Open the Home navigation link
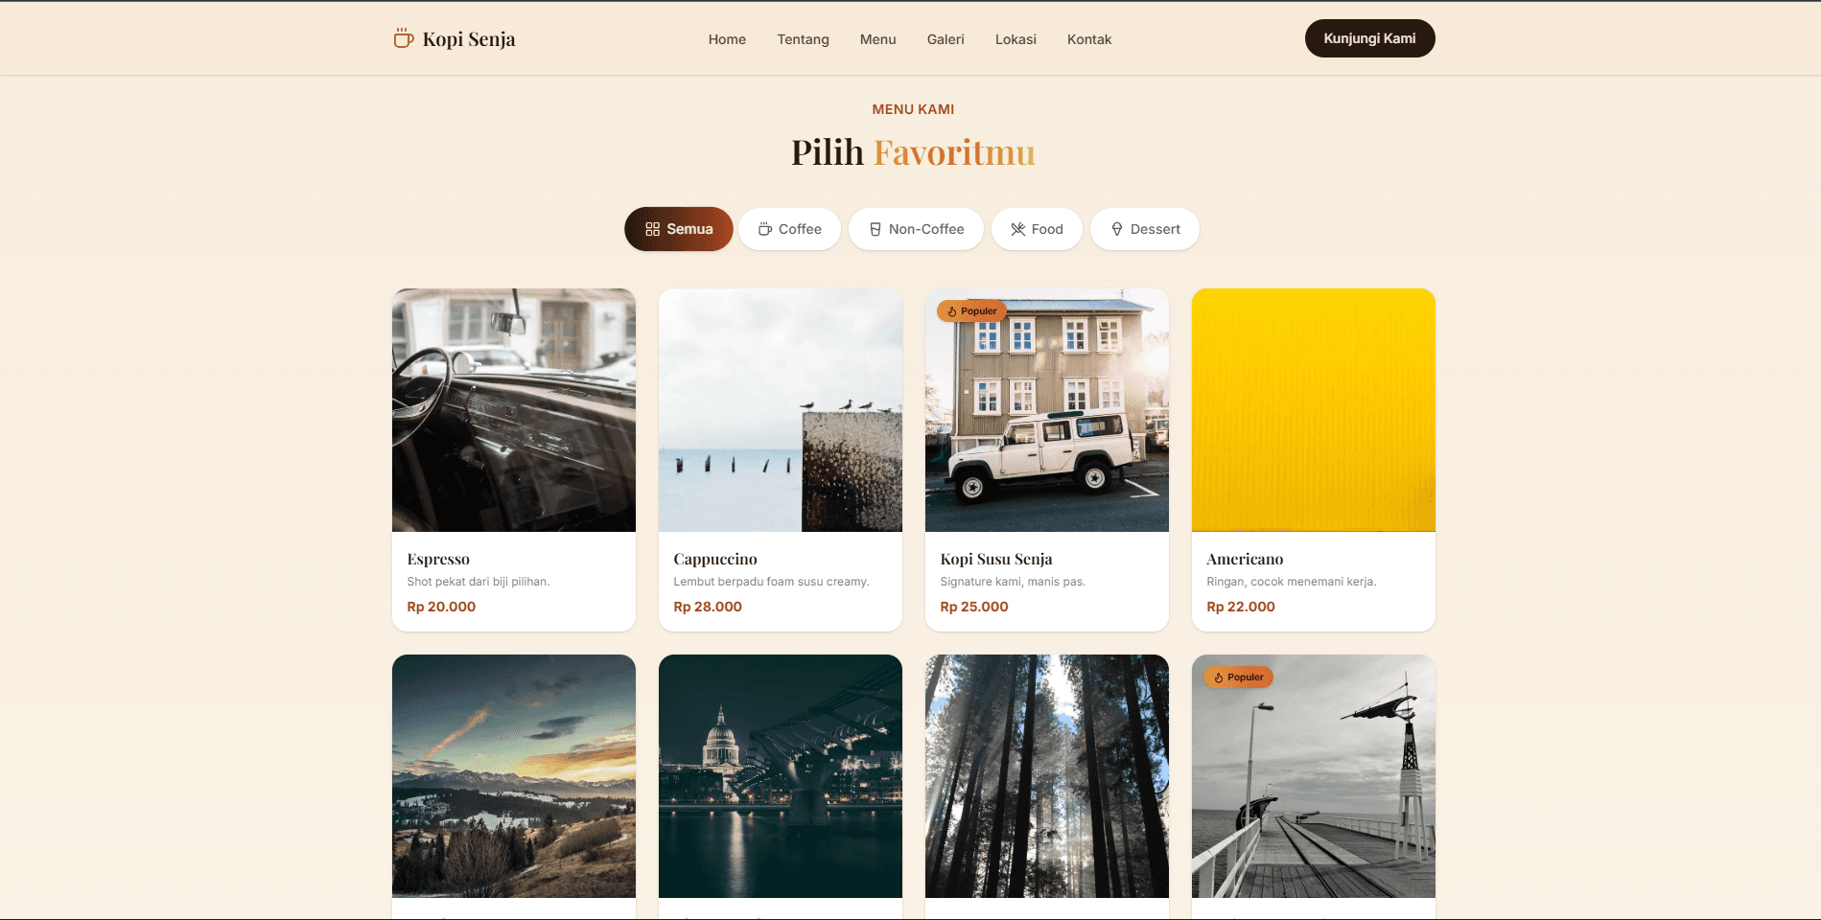The image size is (1821, 920). click(727, 39)
